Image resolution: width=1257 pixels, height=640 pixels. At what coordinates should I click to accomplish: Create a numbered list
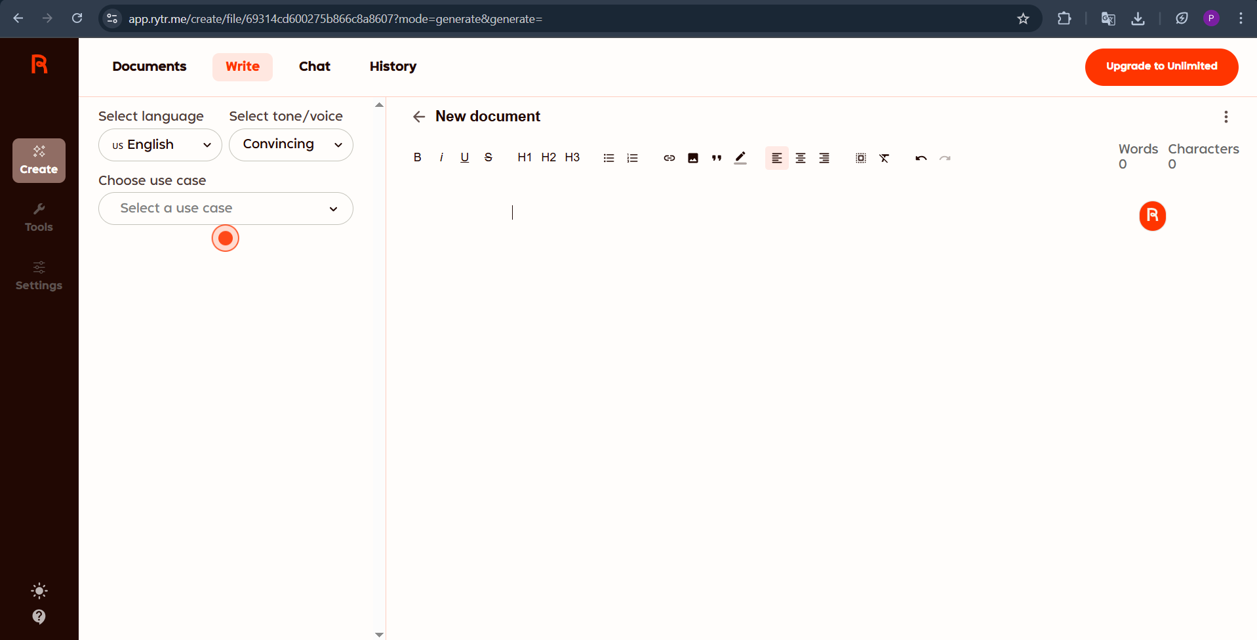632,158
